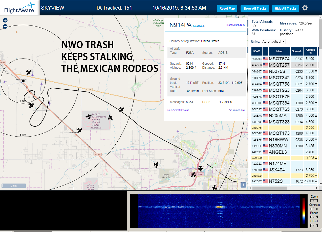Sort the table by Altitude (ft) header

tap(310, 51)
